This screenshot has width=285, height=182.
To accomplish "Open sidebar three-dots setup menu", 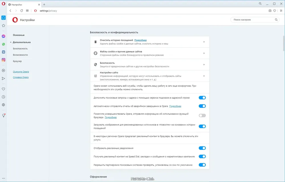I will tap(3, 178).
